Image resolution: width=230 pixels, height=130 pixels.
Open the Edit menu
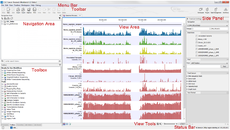pyautogui.click(x=7, y=5)
